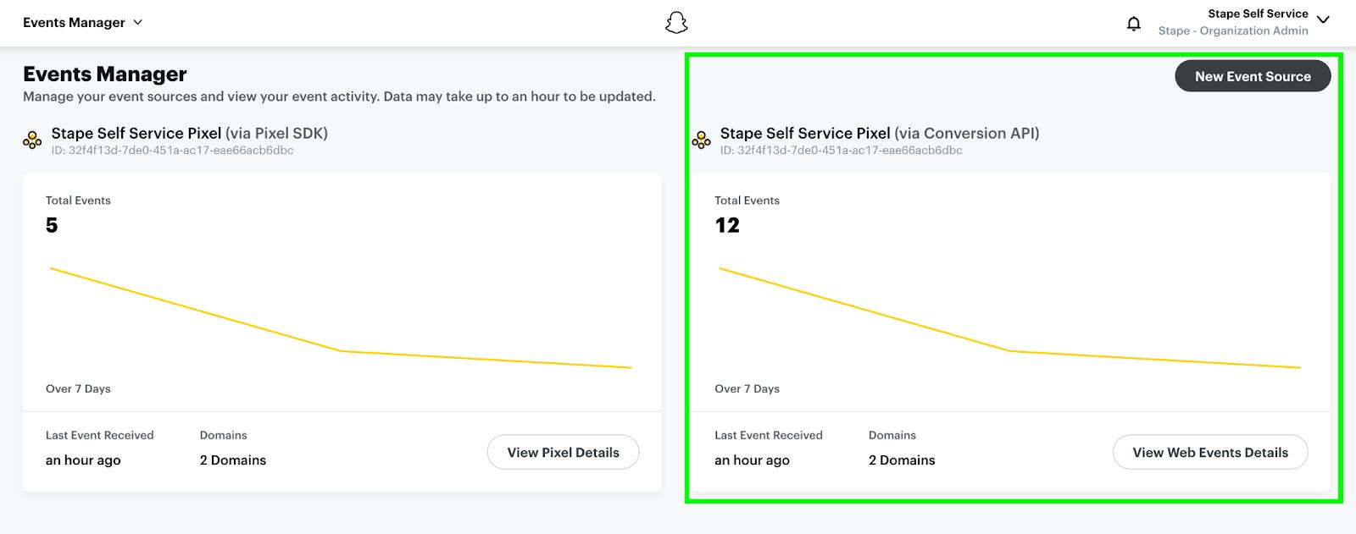Click 2 Domains in Pixel SDK card
The image size is (1356, 534).
233,460
